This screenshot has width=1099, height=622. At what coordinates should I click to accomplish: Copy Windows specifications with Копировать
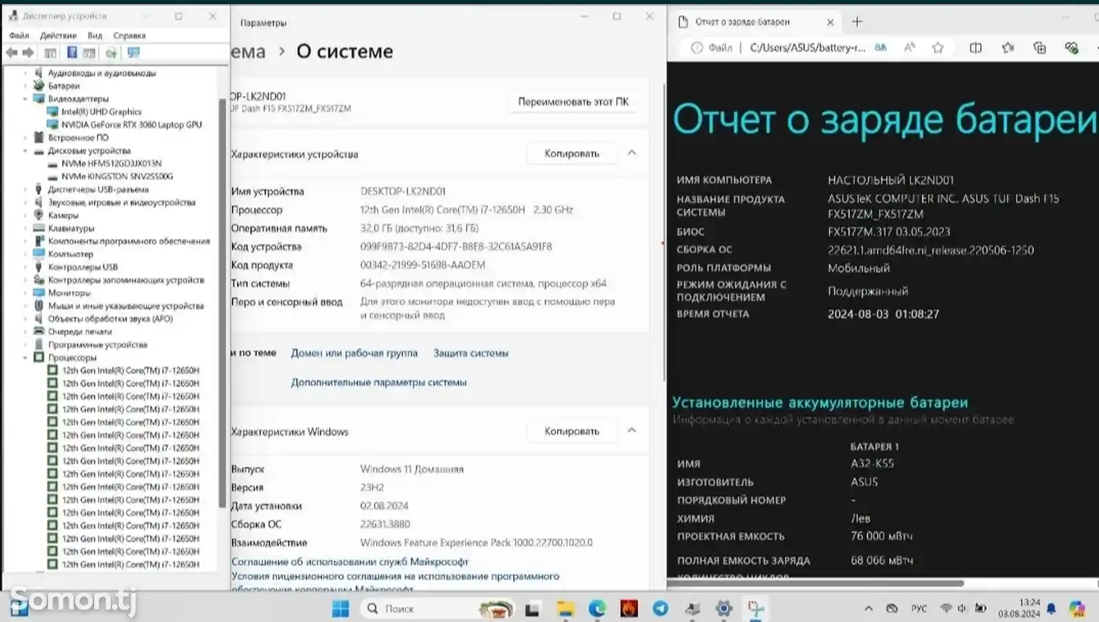tap(571, 431)
